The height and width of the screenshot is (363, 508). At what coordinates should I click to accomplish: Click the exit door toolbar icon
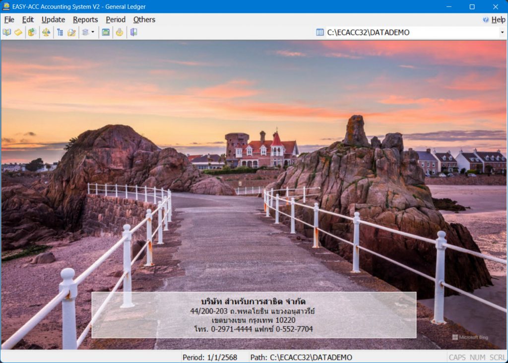133,32
